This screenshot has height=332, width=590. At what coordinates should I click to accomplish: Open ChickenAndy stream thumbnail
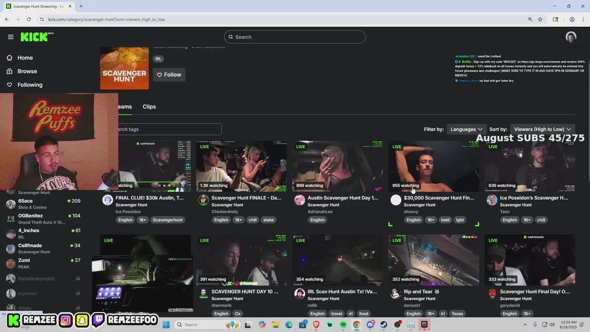[242, 166]
